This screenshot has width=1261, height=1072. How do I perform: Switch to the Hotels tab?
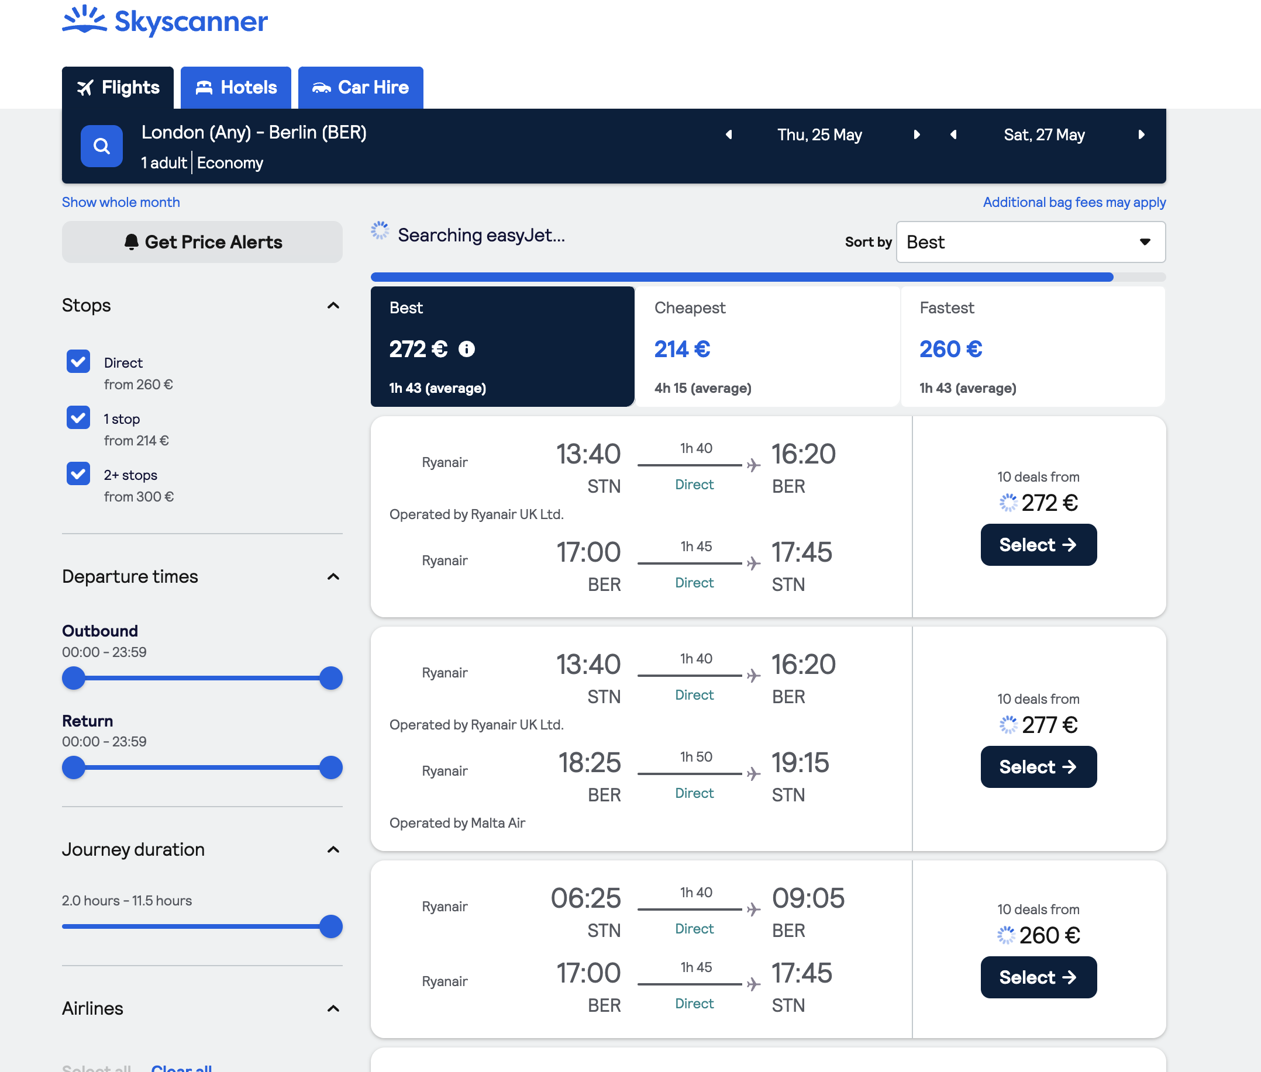click(236, 88)
